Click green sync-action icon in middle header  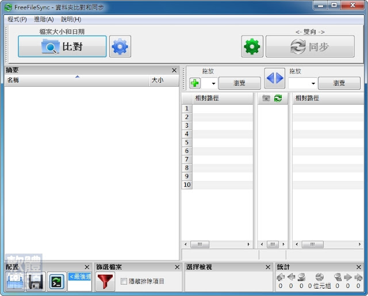[278, 98]
